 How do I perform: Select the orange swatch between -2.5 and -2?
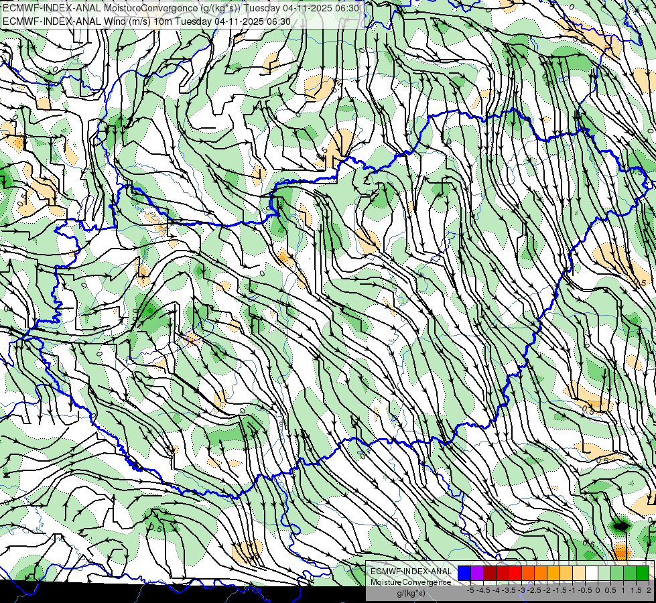pyautogui.click(x=541, y=573)
